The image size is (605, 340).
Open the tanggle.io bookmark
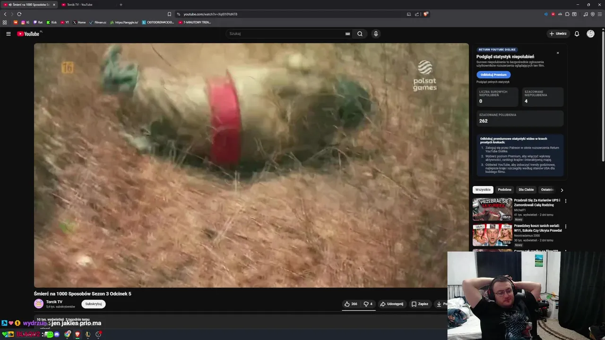pyautogui.click(x=124, y=22)
